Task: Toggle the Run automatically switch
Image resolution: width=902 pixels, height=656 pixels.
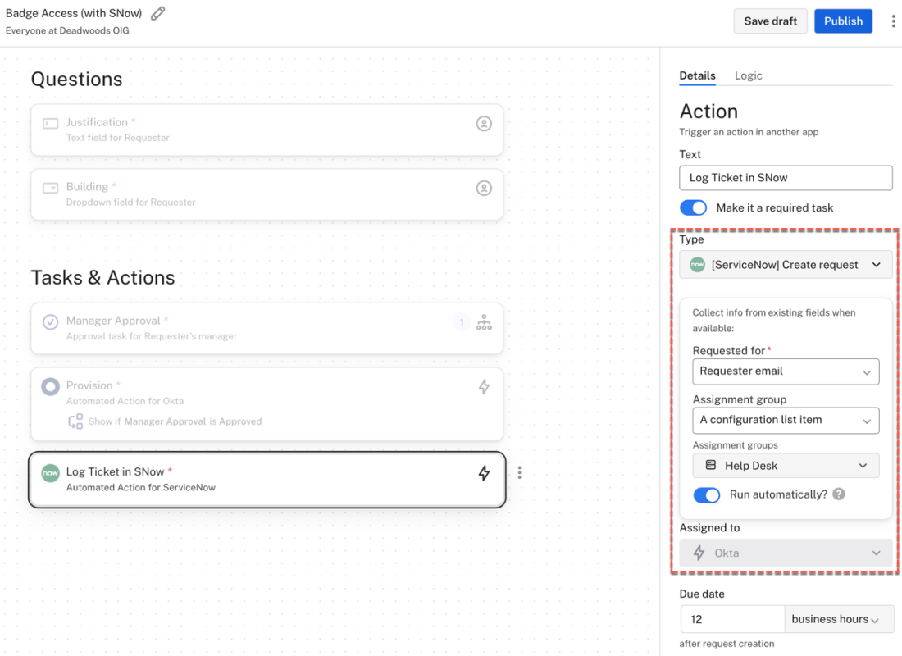Action: (x=706, y=494)
